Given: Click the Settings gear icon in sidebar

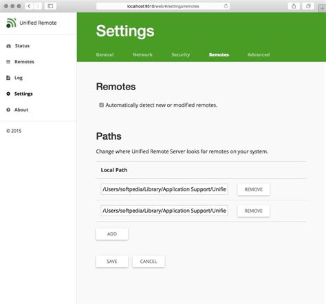Looking at the screenshot, I should pos(8,94).
